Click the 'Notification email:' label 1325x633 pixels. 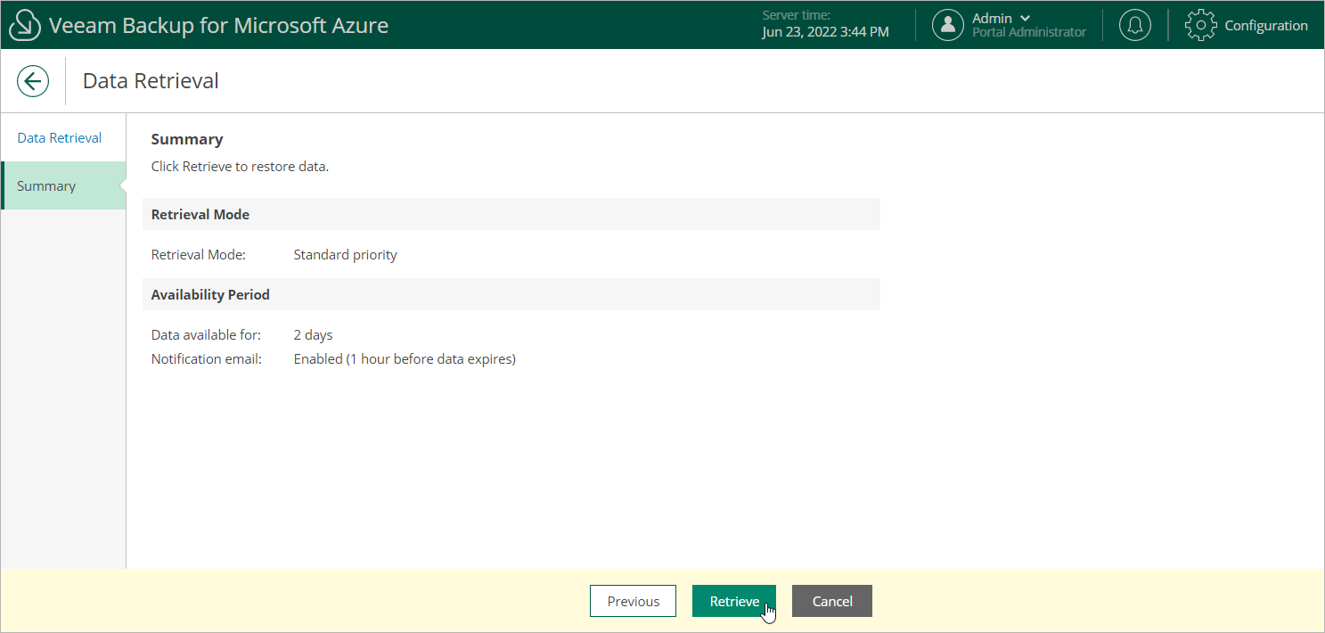pos(207,359)
